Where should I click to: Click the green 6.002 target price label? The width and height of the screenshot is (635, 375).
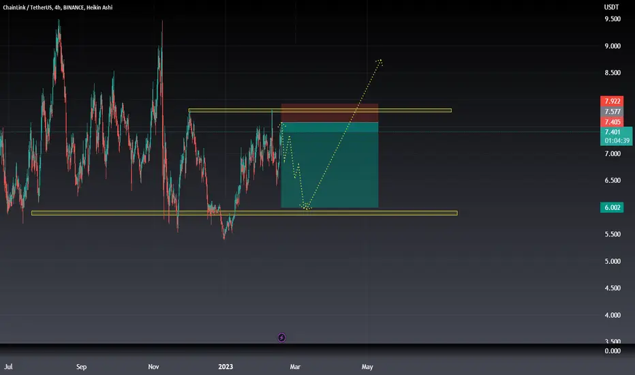coord(612,207)
